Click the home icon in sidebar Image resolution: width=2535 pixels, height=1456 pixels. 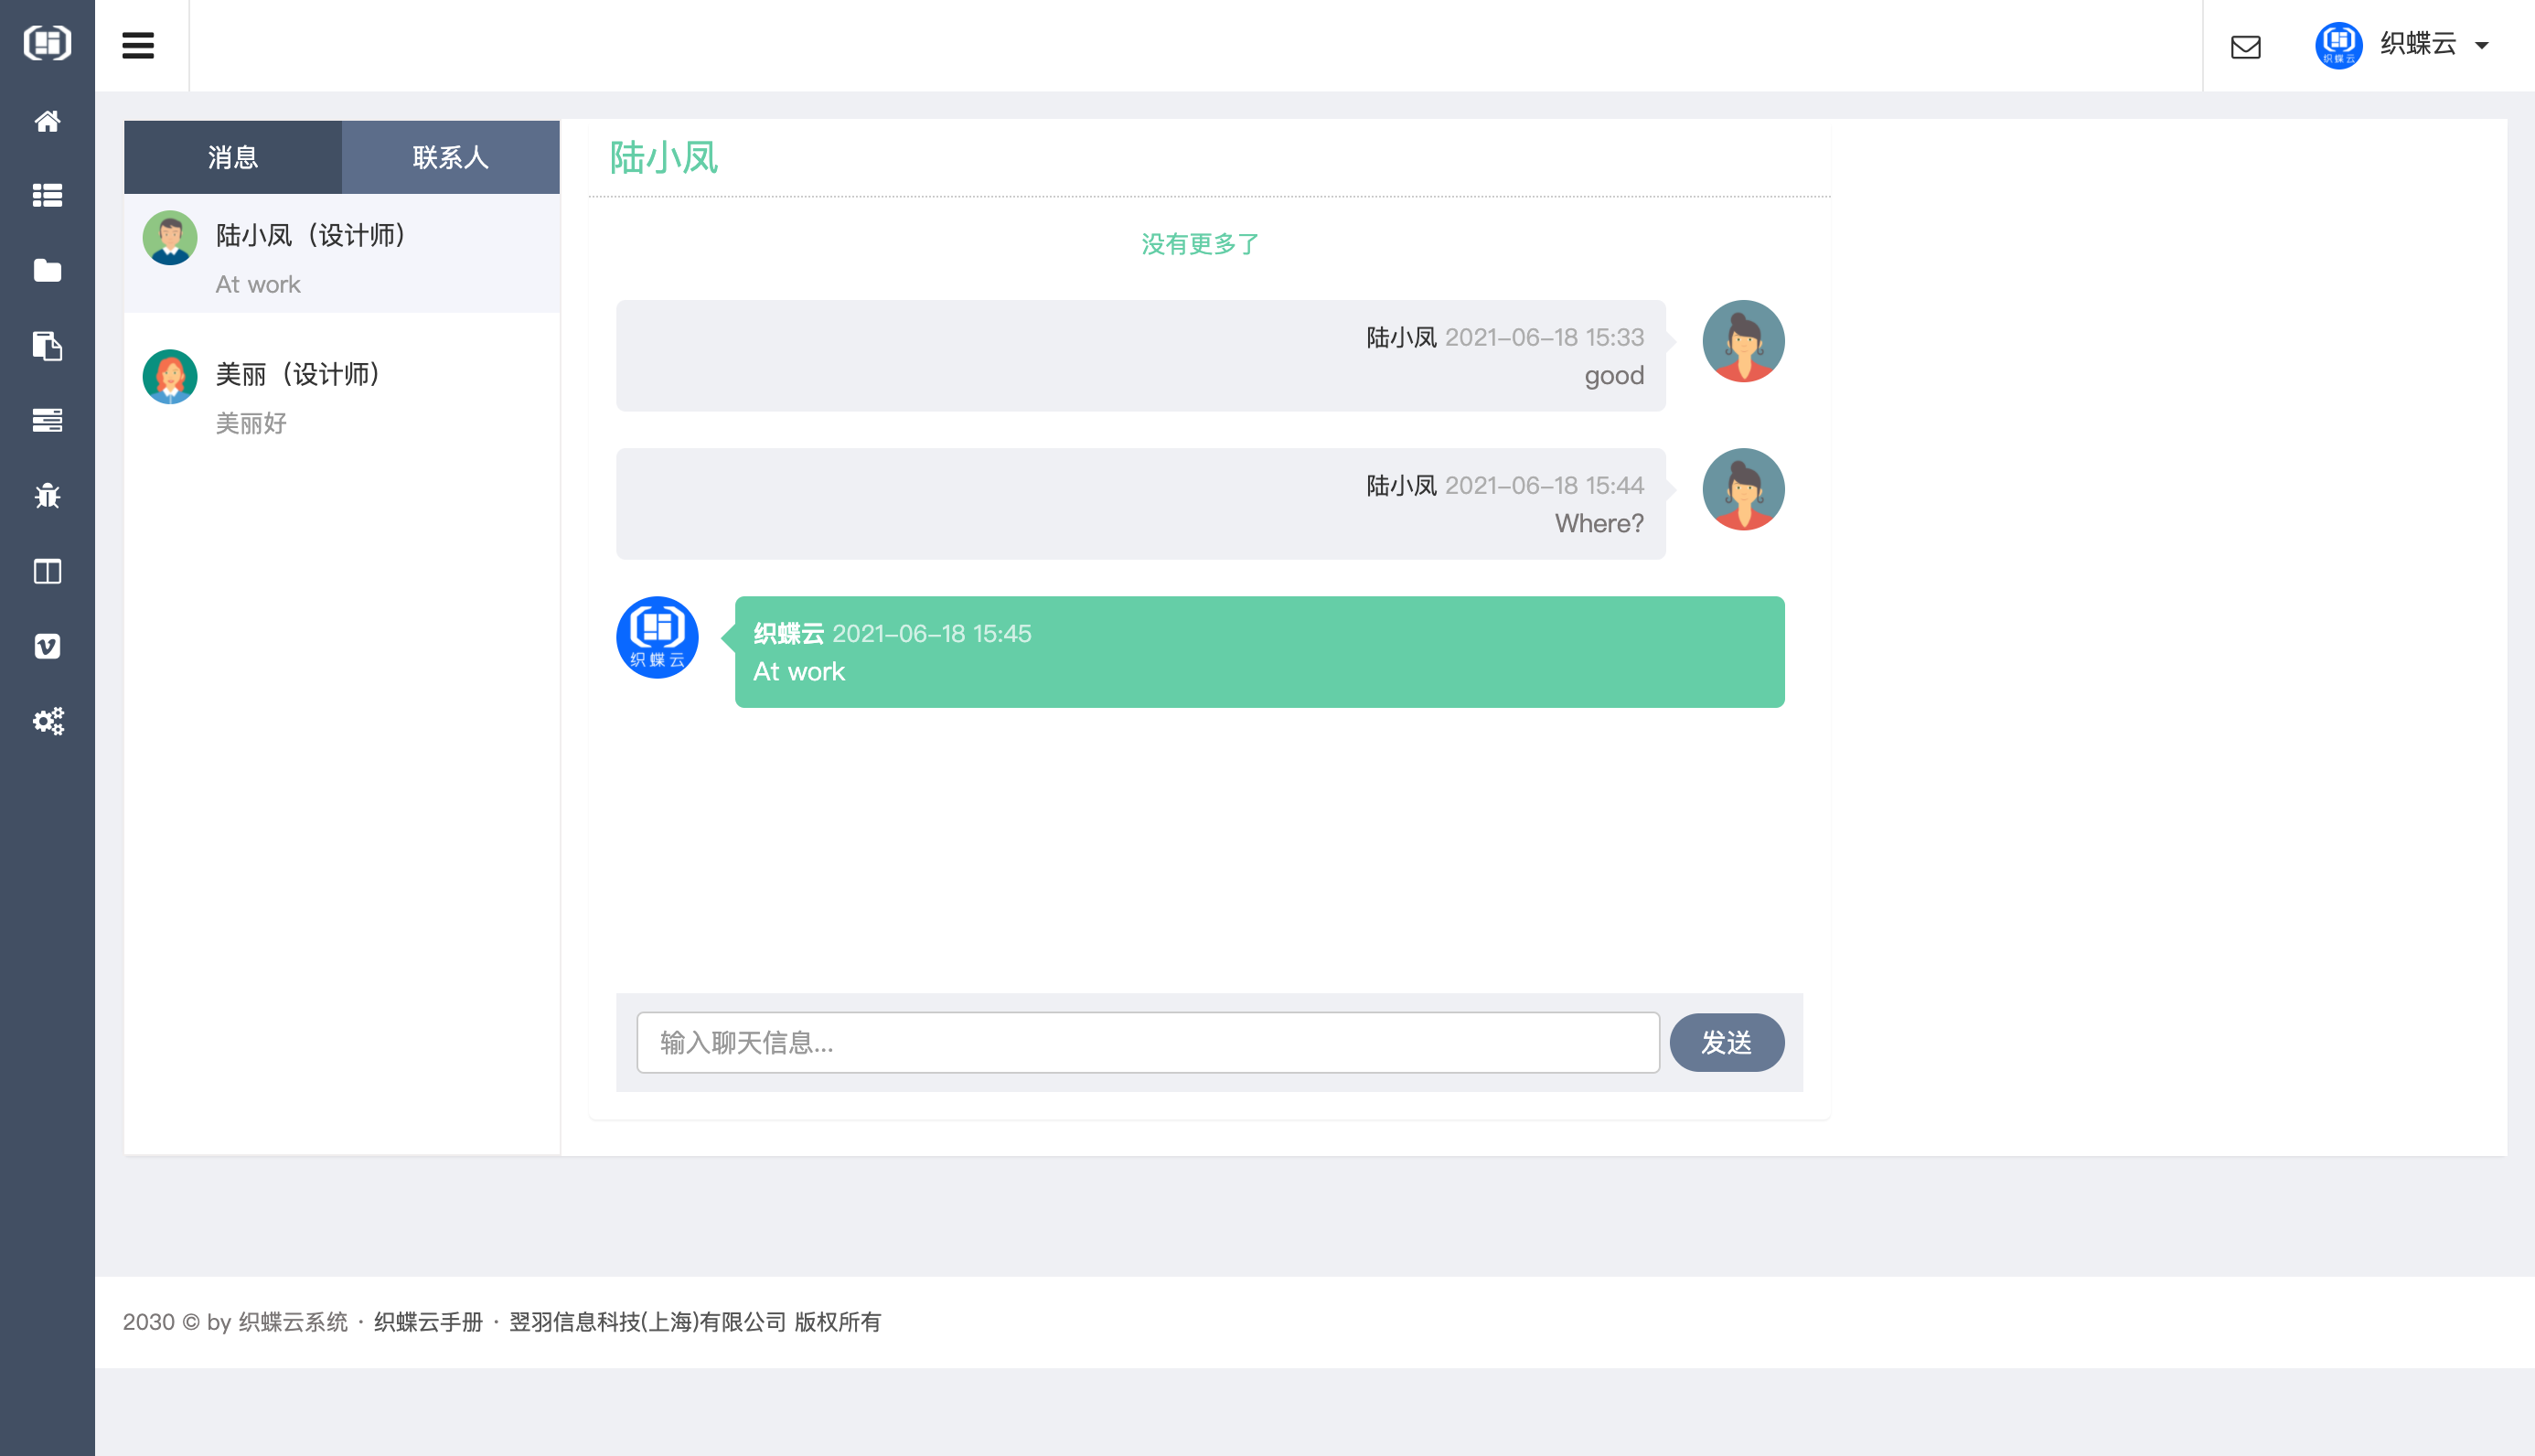pyautogui.click(x=47, y=121)
